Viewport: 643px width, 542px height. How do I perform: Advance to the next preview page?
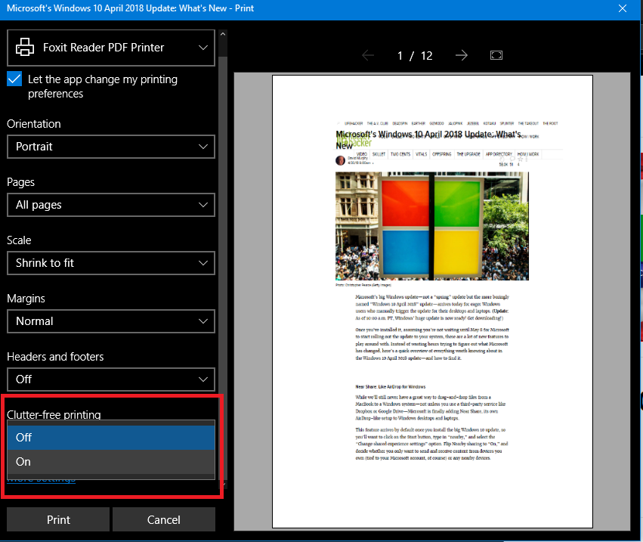pyautogui.click(x=462, y=56)
